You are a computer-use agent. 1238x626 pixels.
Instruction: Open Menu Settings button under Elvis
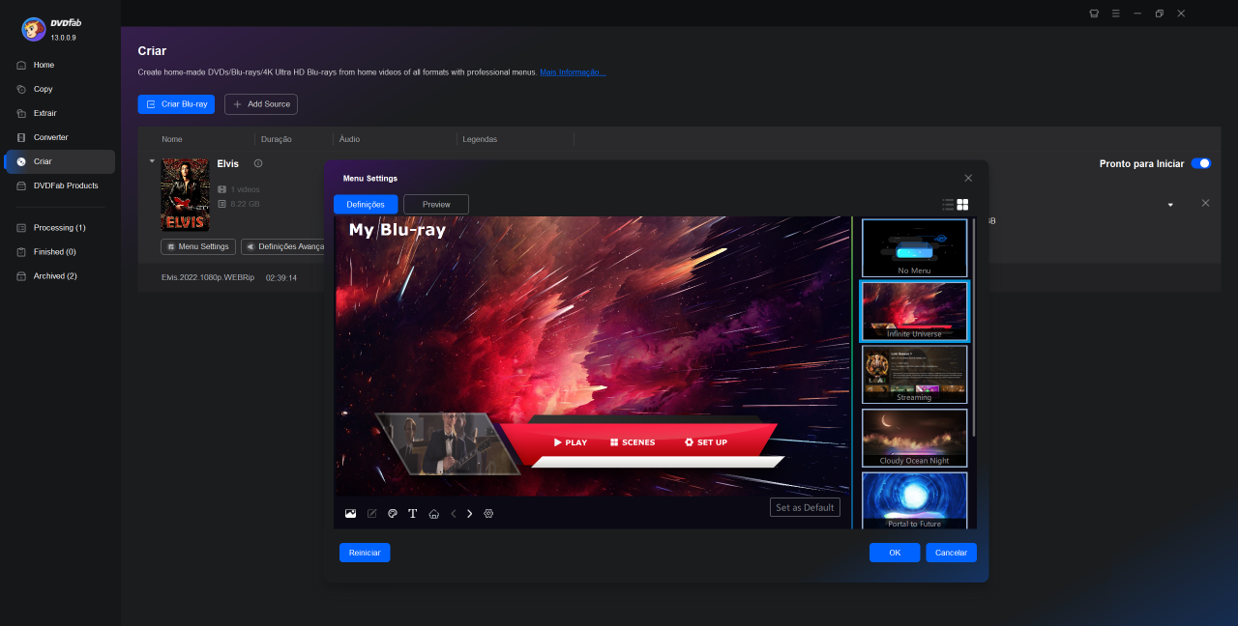click(197, 246)
